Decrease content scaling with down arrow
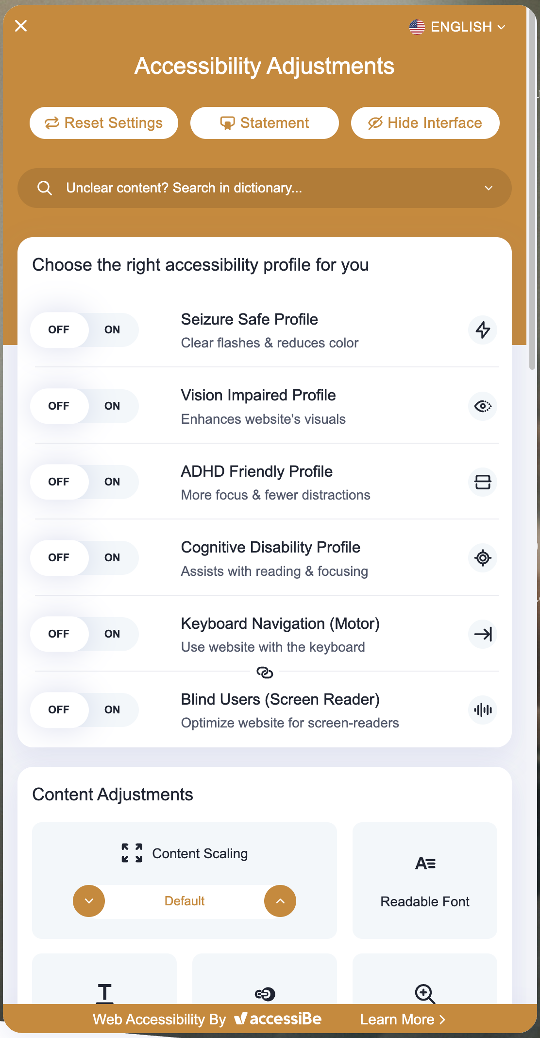This screenshot has height=1038, width=540. pos(89,901)
